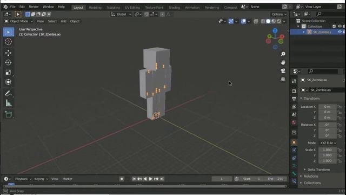Open the Tool properties tab icon
This screenshot has width=346, height=195.
(x=294, y=81)
